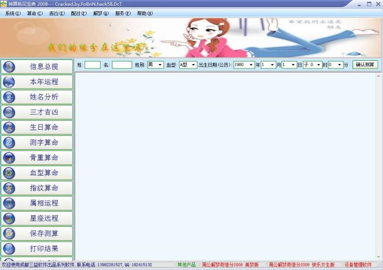The image size is (383, 270).
Task: Select the 本年运程 text label
Action: pos(44,81)
